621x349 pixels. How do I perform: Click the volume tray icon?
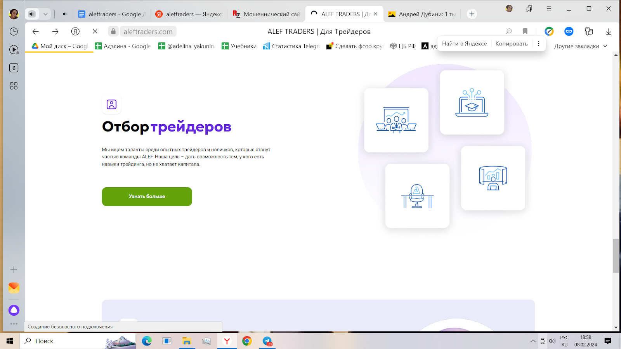coord(552,341)
